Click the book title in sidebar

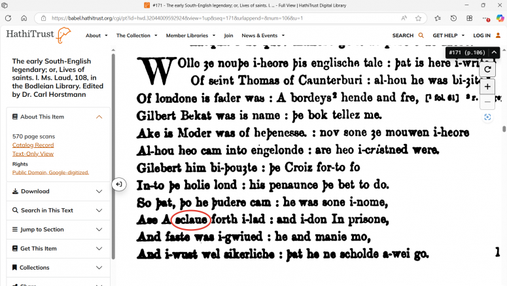[58, 78]
